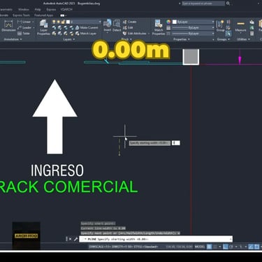Image resolution: width=262 pixels, height=262 pixels.
Task: Expand the Annotation panel
Action: pyautogui.click(x=13, y=39)
